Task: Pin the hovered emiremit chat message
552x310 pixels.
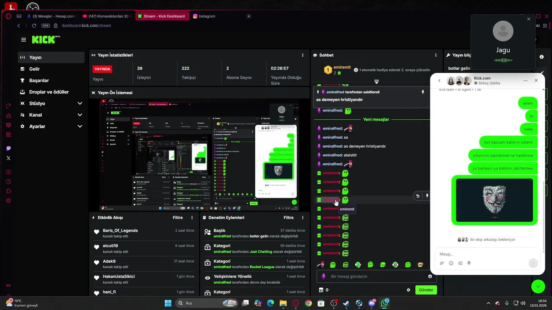Action: coord(427,196)
